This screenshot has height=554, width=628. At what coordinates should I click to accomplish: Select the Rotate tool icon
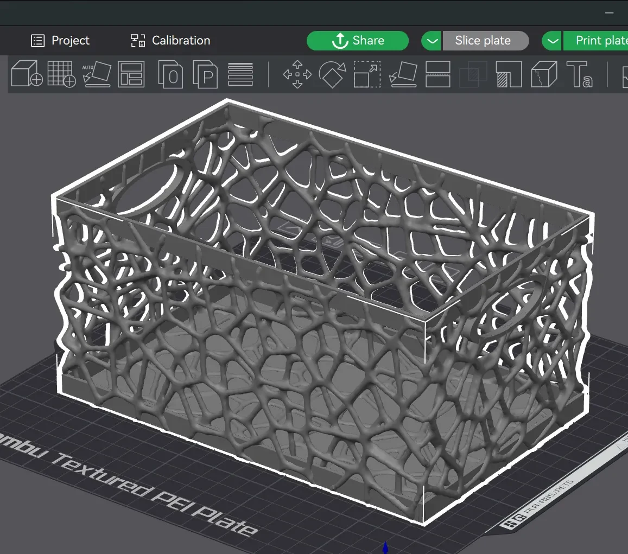click(332, 74)
